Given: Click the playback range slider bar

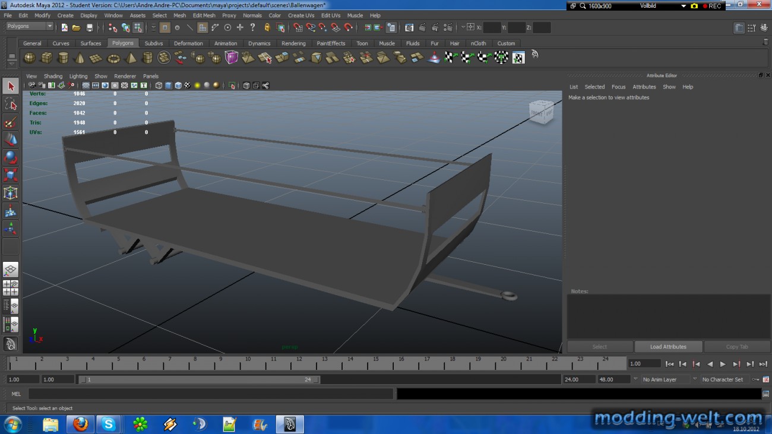Looking at the screenshot, I should (199, 379).
